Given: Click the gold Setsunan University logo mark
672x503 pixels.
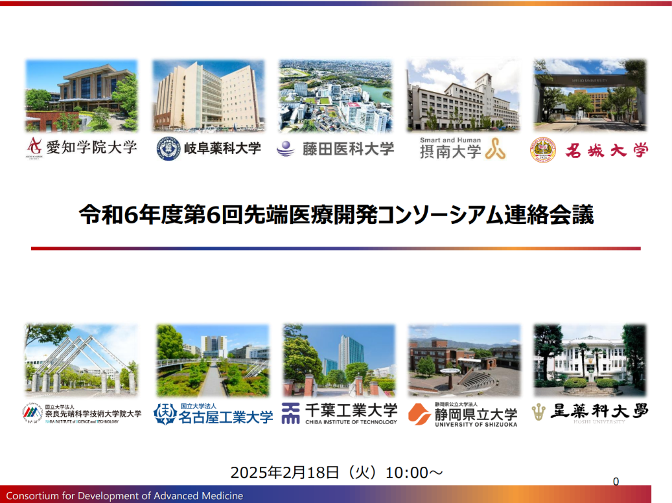Looking at the screenshot, I should click(496, 148).
